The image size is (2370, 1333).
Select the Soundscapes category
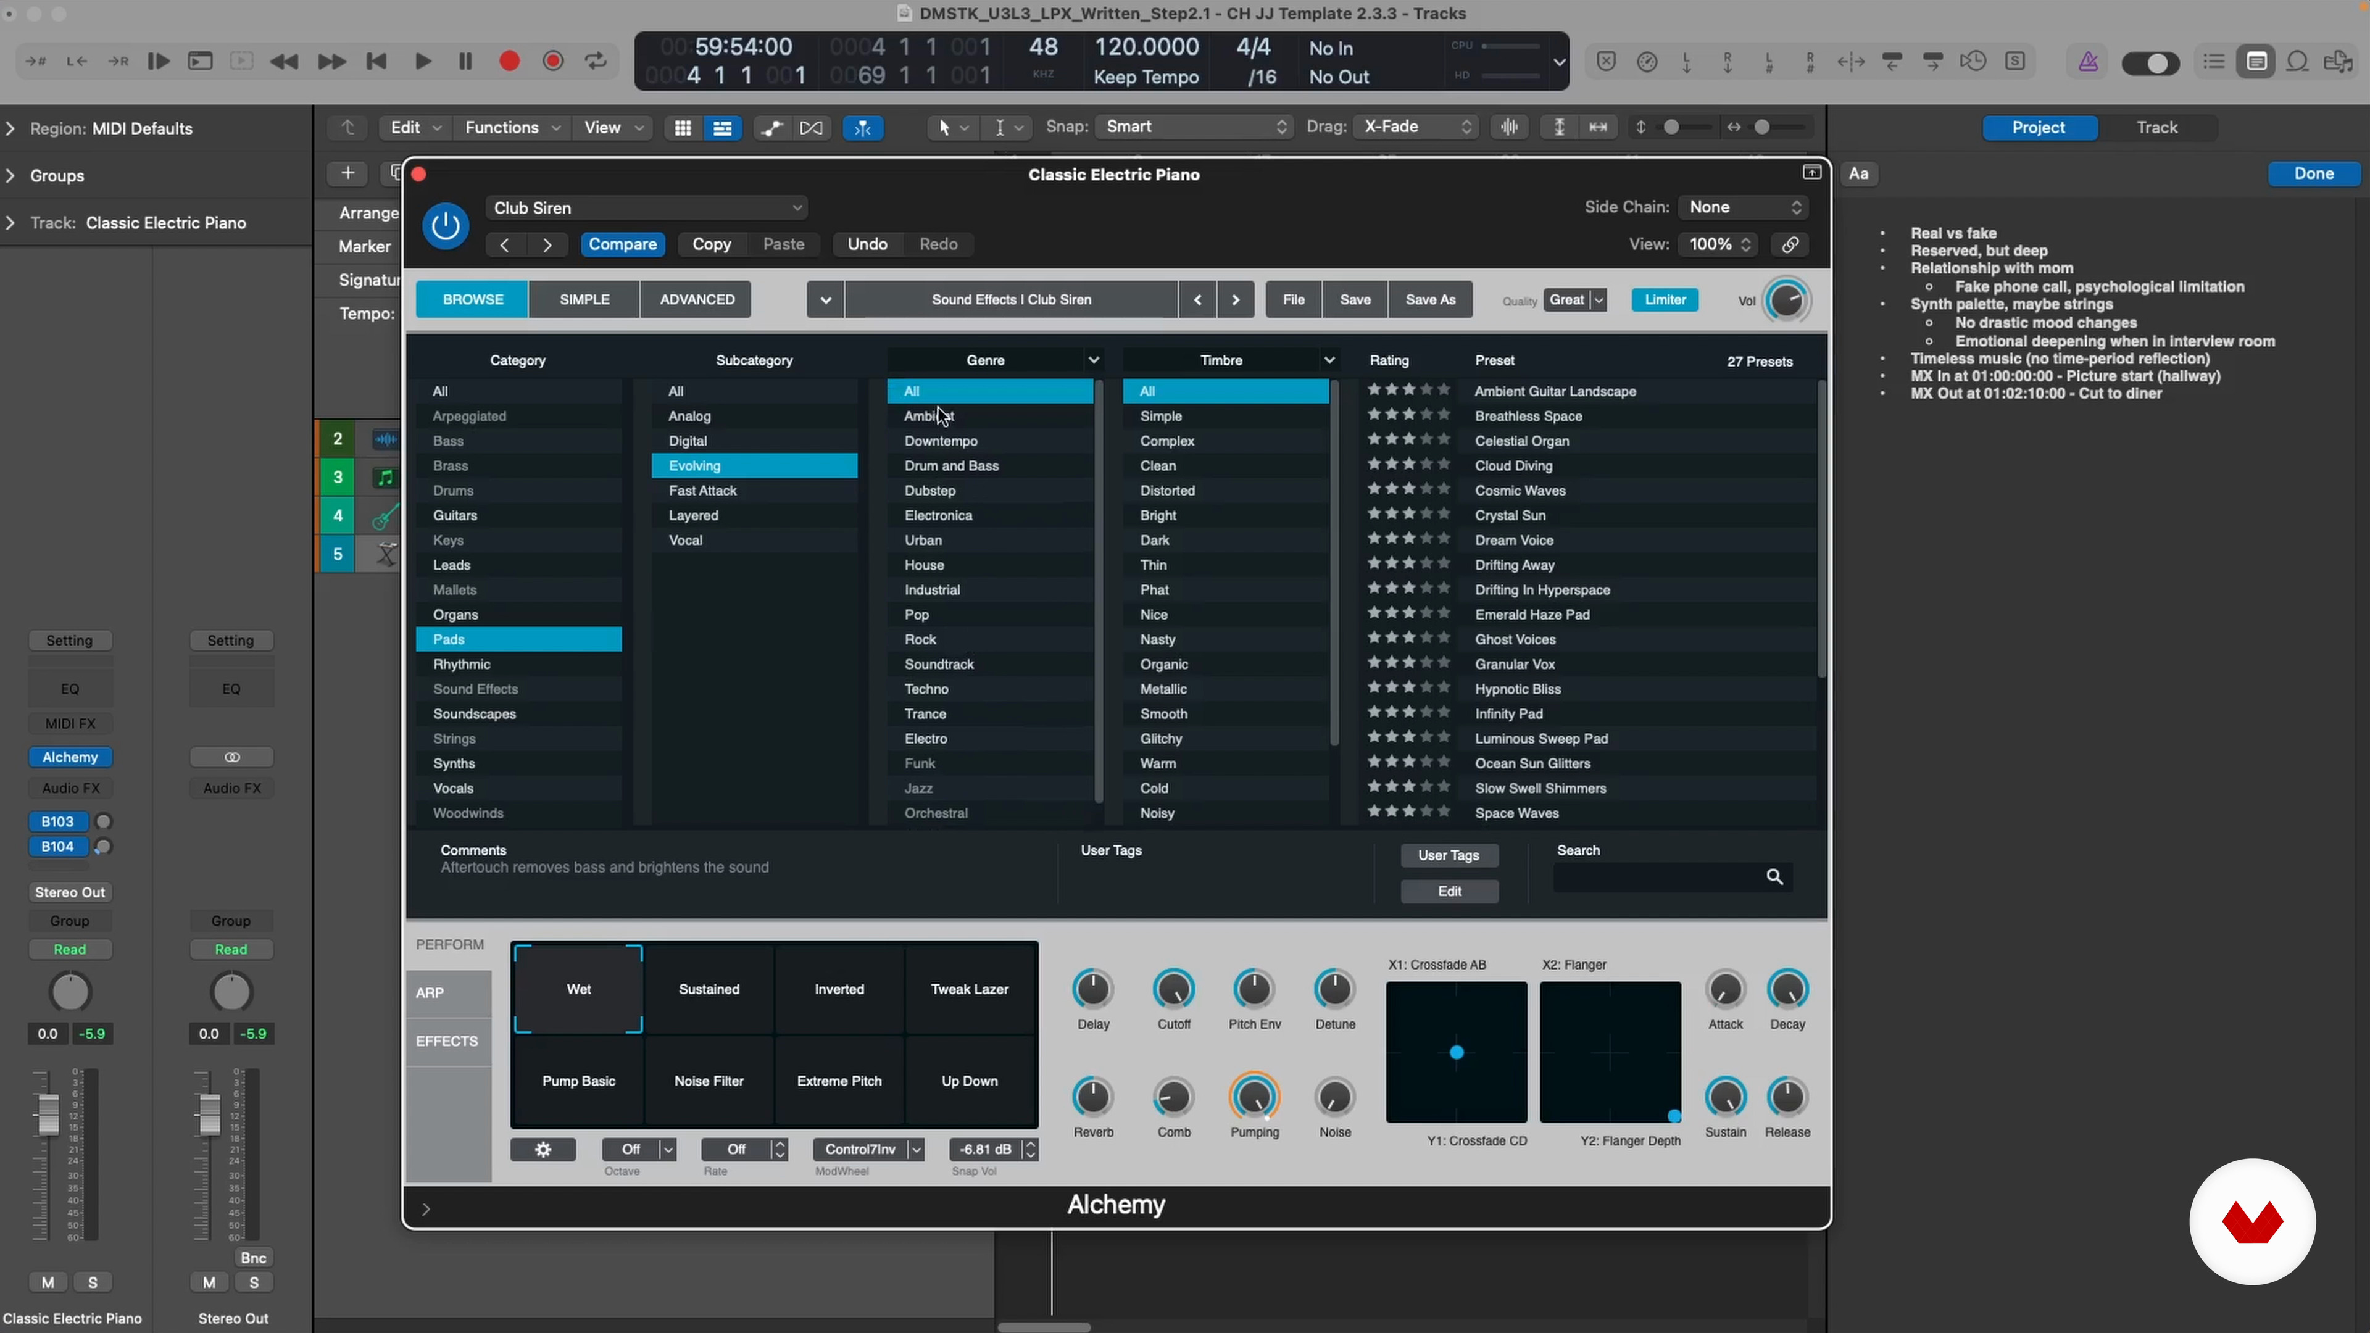pos(519,714)
